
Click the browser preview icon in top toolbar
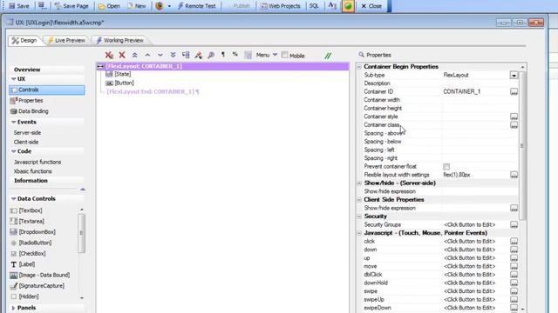click(x=159, y=6)
